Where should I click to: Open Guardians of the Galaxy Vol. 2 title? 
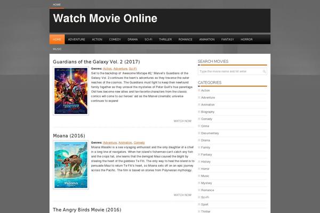pyautogui.click(x=97, y=62)
